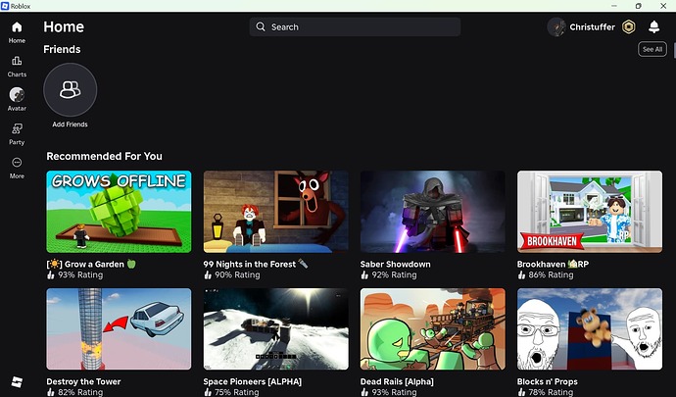Screen dimensions: 676x397
Task: Click the search magnifier icon
Action: point(261,26)
